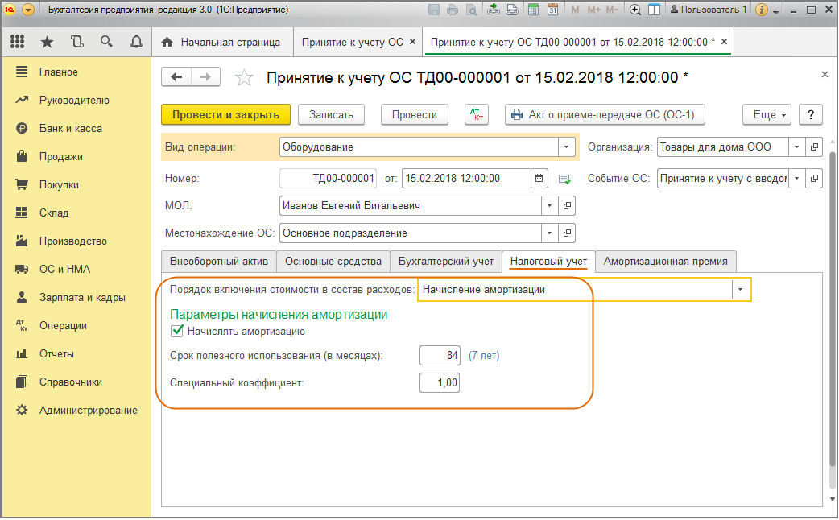
Task: Close the Принятие к учету ОС list tab
Action: (x=412, y=42)
